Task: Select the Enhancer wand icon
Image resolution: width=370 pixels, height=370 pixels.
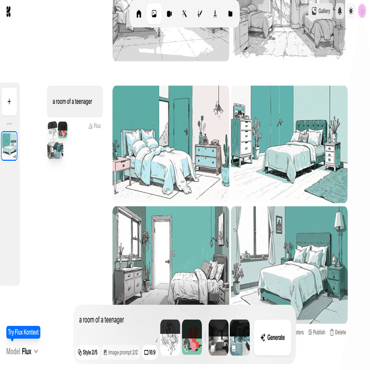Action: click(x=185, y=14)
